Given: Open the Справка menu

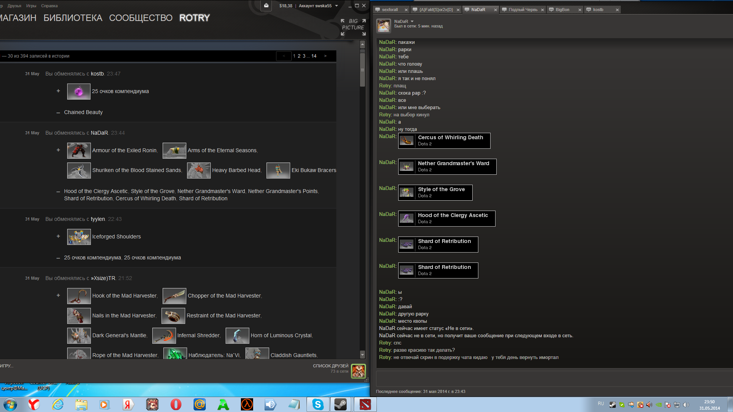Looking at the screenshot, I should [x=49, y=6].
